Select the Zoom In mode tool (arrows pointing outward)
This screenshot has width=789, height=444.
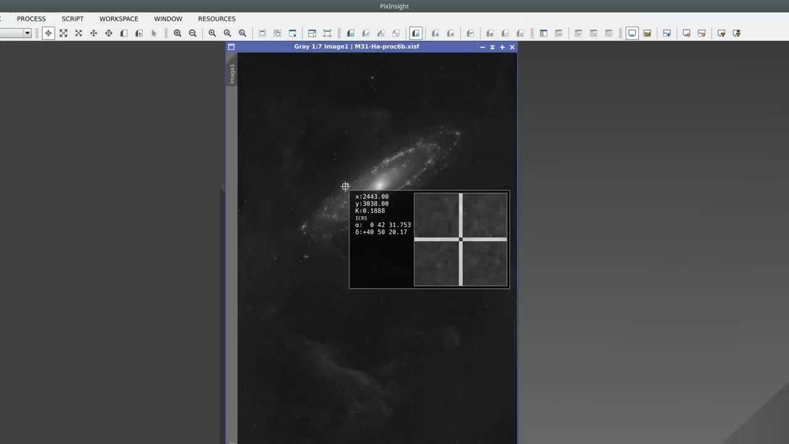click(63, 33)
